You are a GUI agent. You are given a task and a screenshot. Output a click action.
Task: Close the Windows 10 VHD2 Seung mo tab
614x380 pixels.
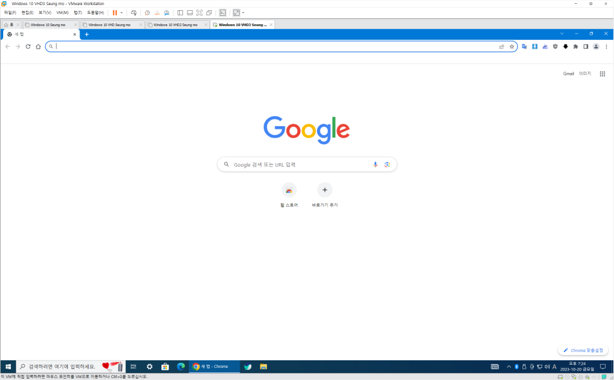(207, 25)
